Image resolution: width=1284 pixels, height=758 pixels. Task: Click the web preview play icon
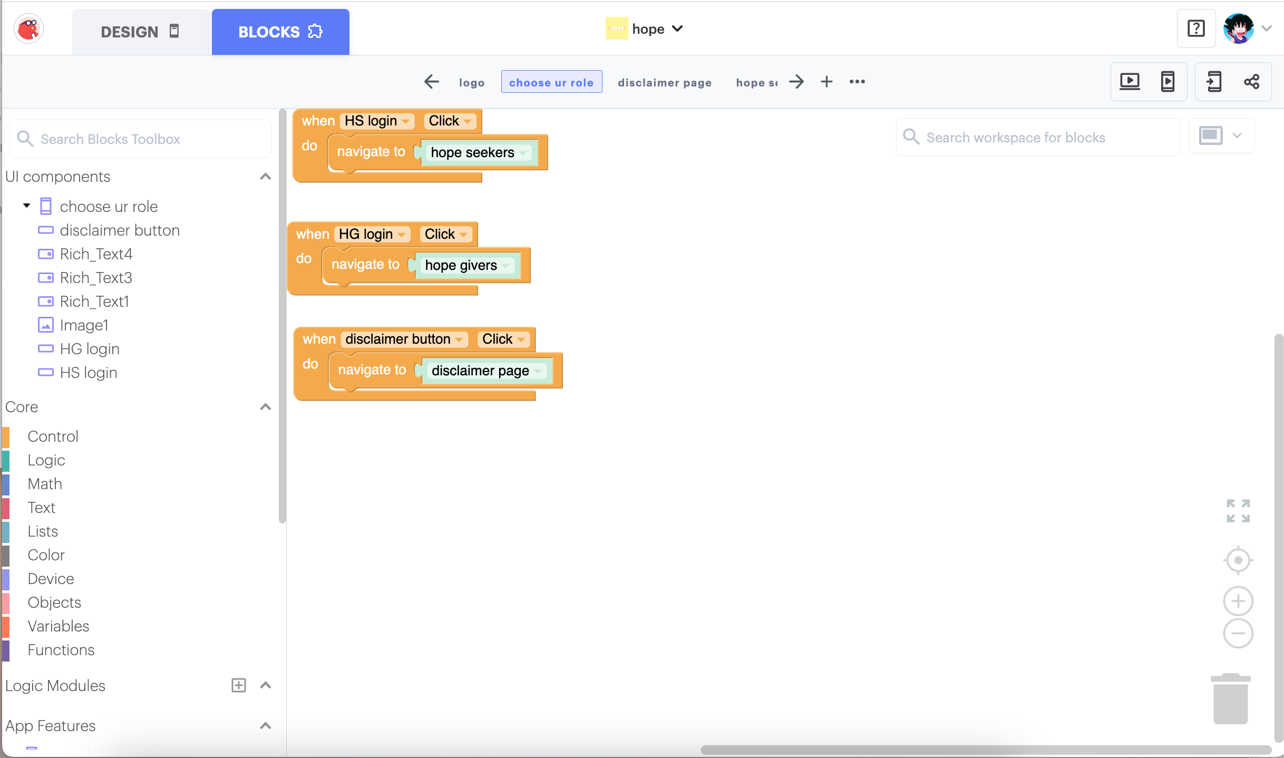point(1130,82)
